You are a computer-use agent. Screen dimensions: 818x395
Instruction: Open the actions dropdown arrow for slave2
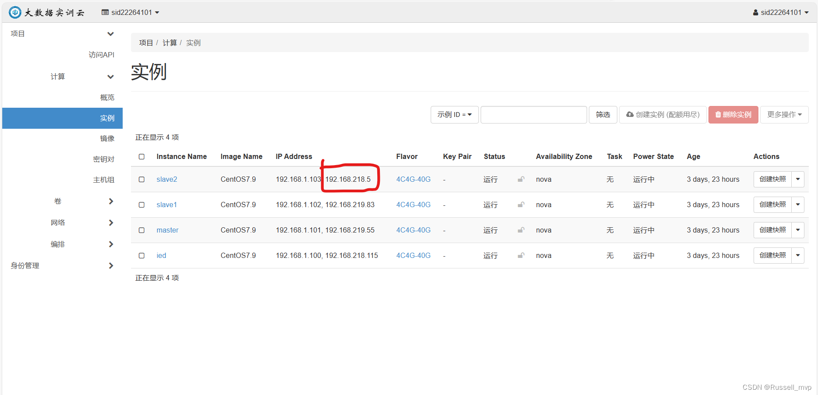[798, 179]
